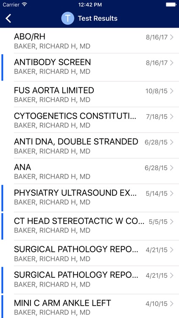The image size is (179, 318).
Task: Tap chevron on ANTIBODY SCREEN row
Action: [172, 63]
